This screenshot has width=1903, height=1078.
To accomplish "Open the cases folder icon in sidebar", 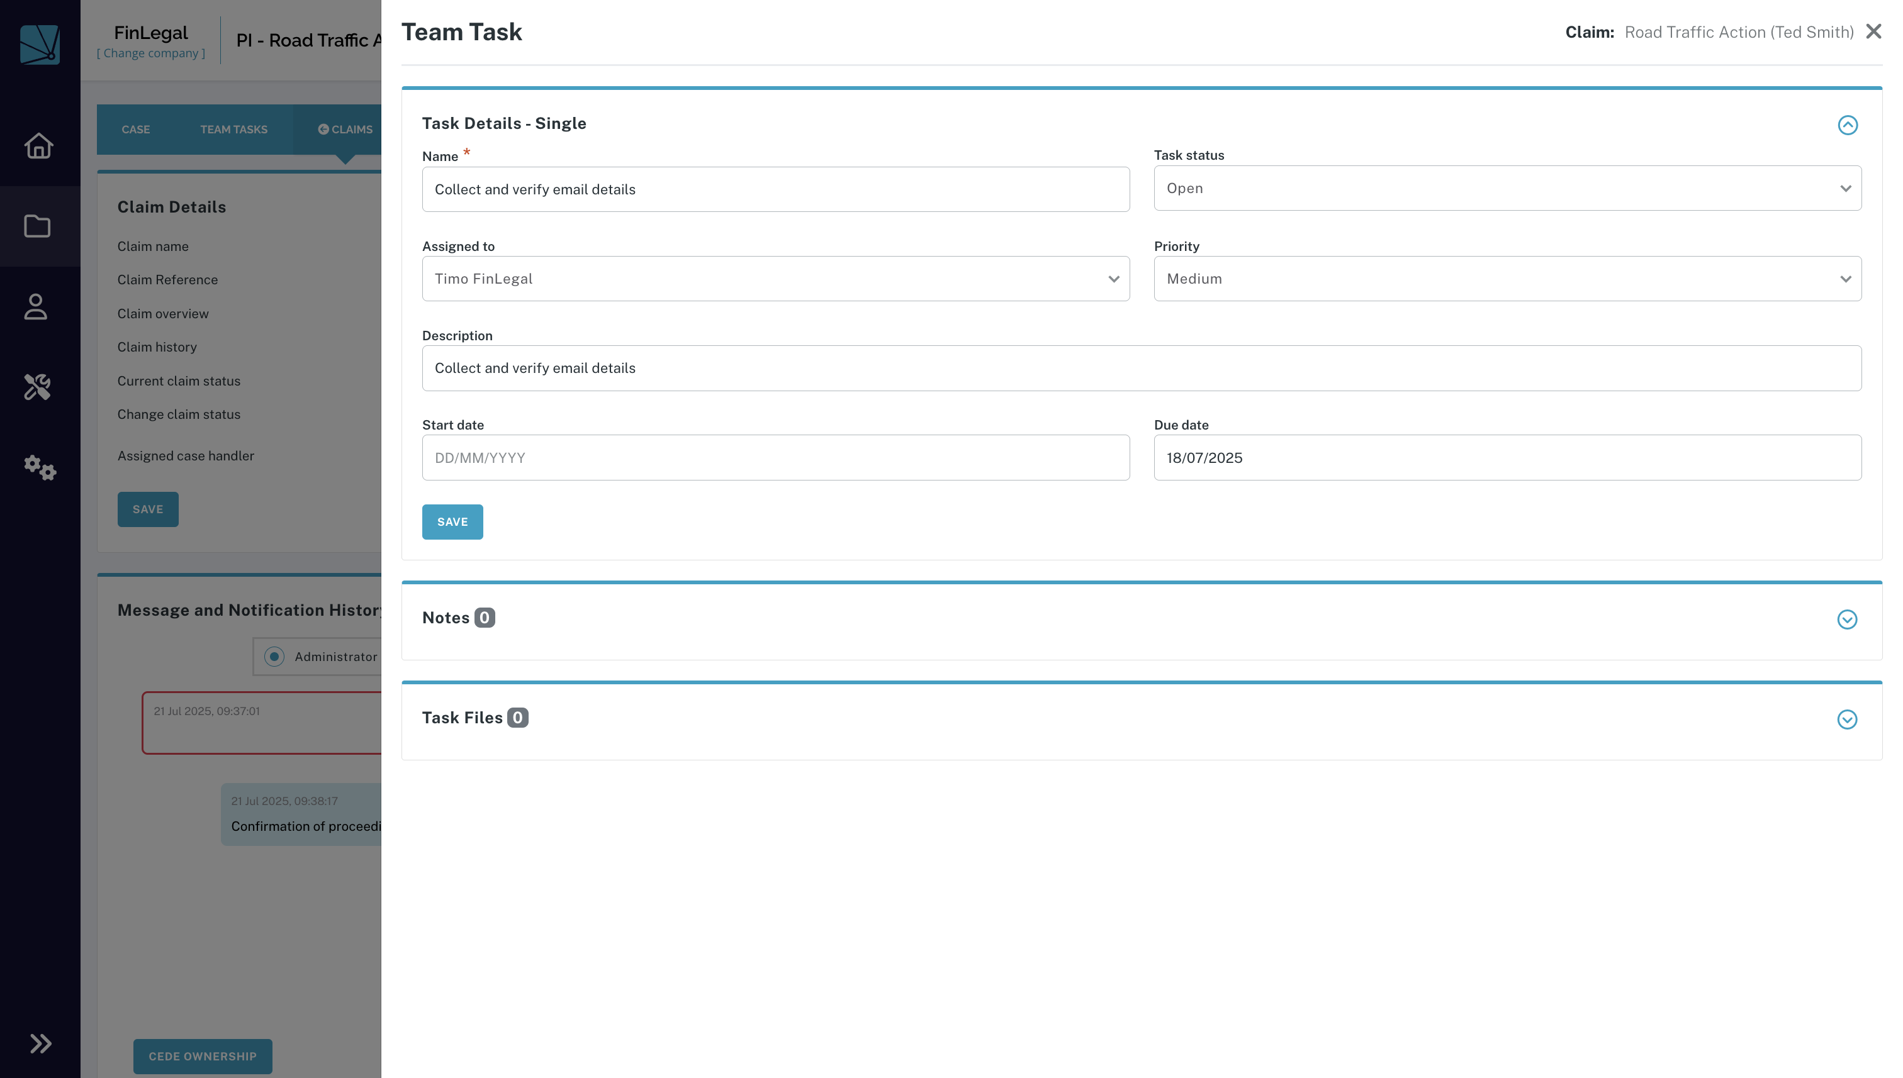I will point(38,226).
